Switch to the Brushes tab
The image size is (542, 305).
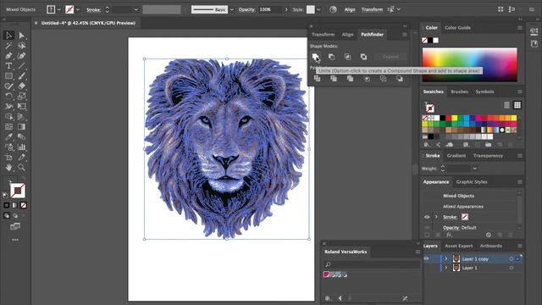tap(459, 91)
